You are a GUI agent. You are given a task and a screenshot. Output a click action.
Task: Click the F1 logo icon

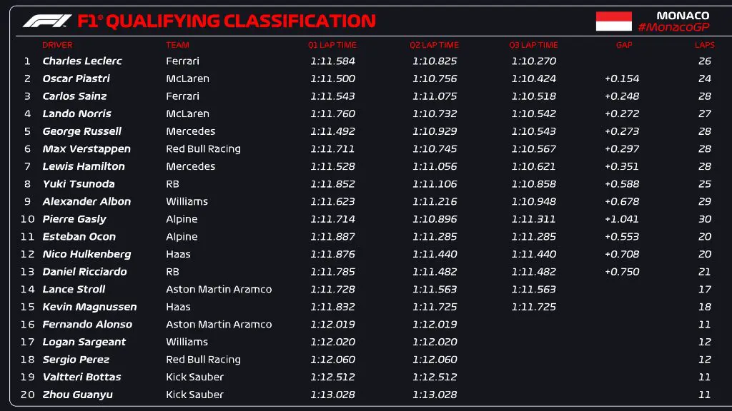[x=46, y=21]
